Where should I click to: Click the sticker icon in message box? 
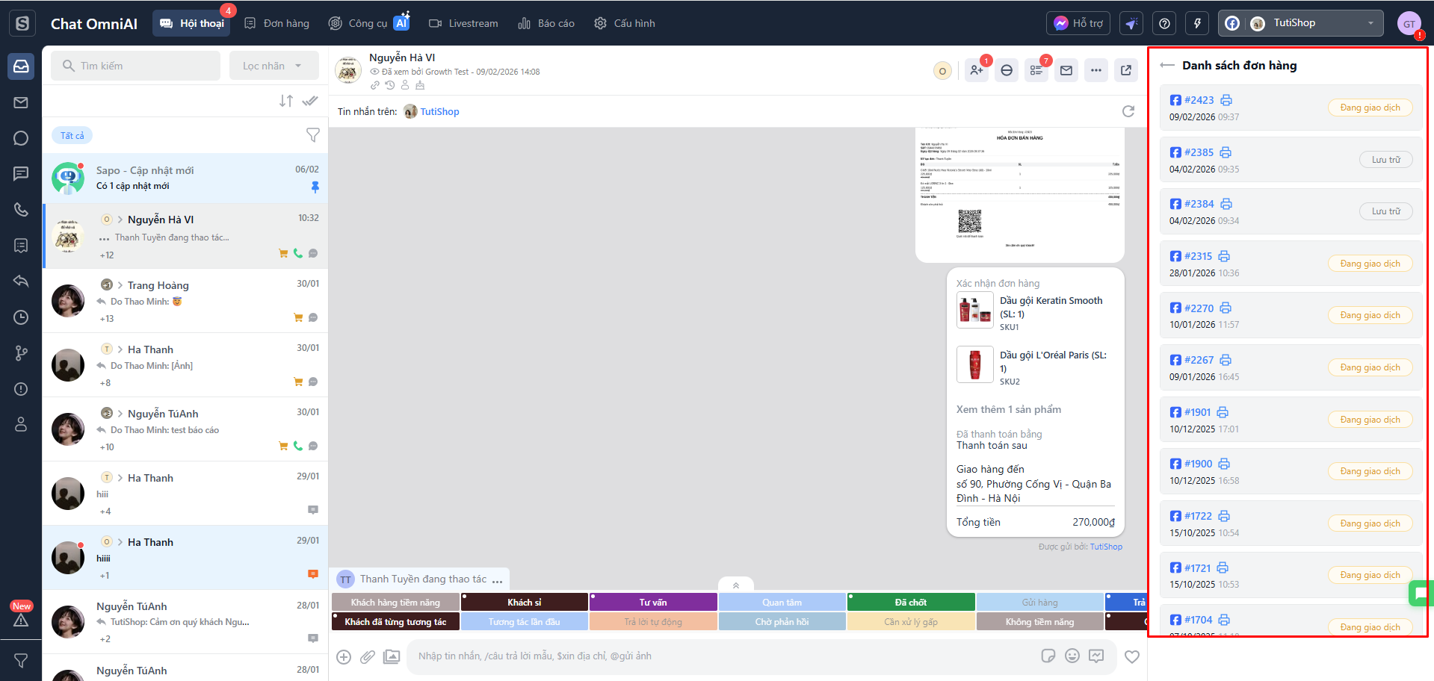(x=1048, y=656)
